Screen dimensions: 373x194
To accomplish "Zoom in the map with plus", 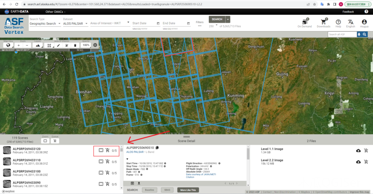I will 19,45.
